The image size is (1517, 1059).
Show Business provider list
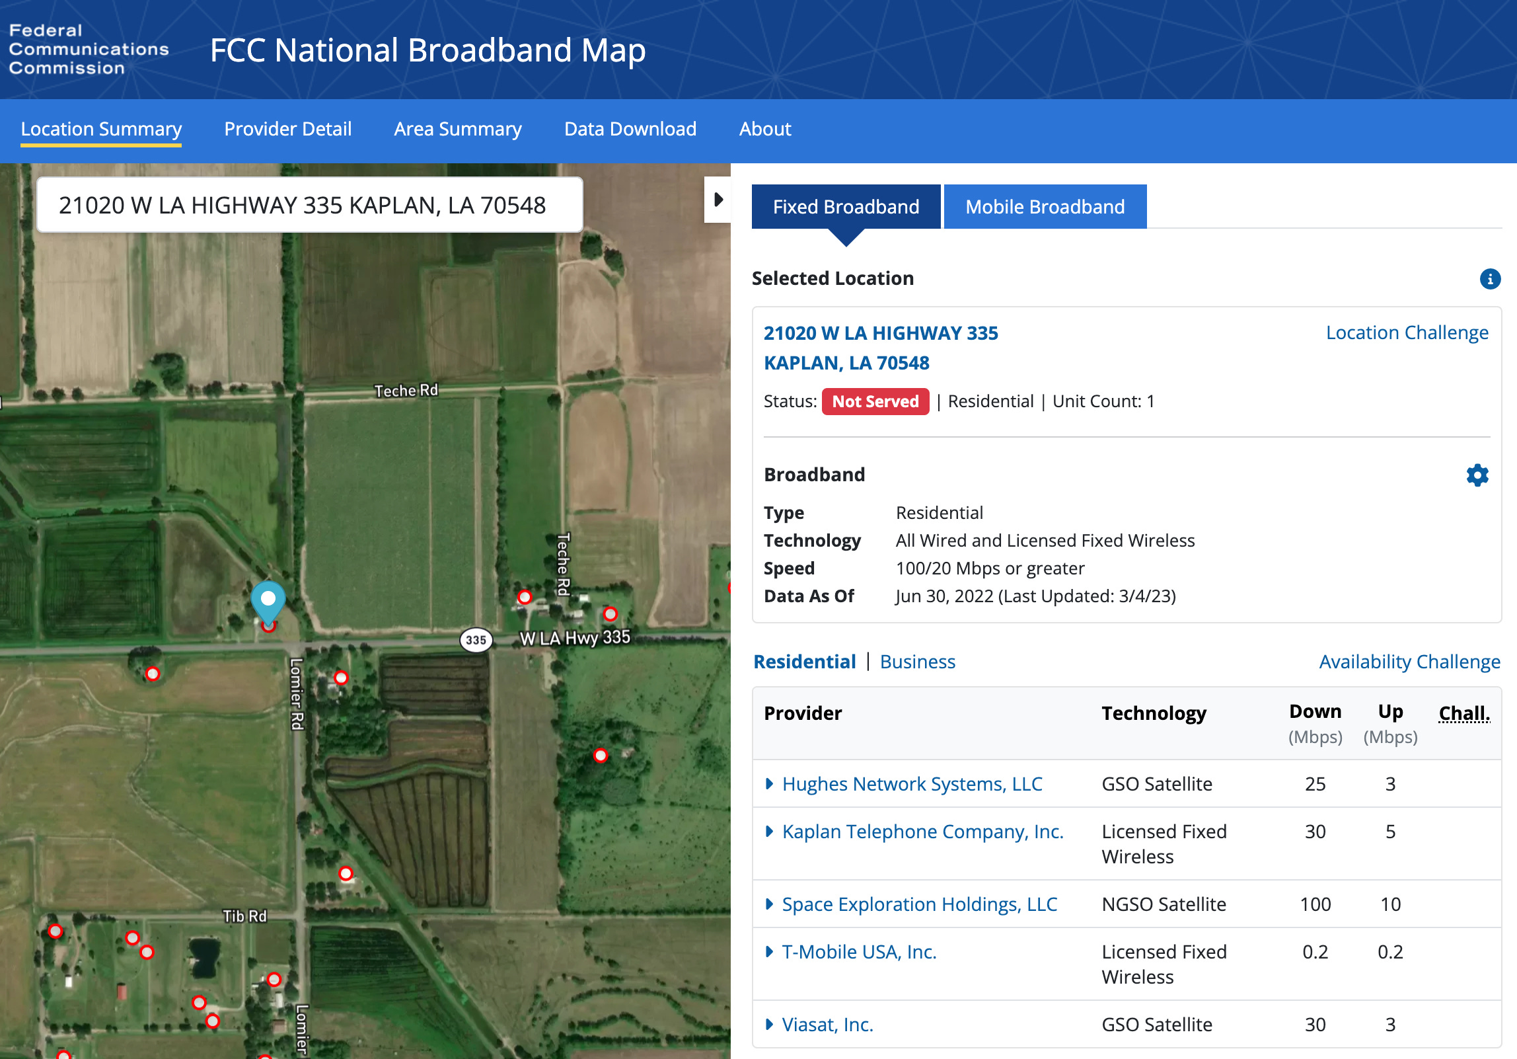click(918, 662)
